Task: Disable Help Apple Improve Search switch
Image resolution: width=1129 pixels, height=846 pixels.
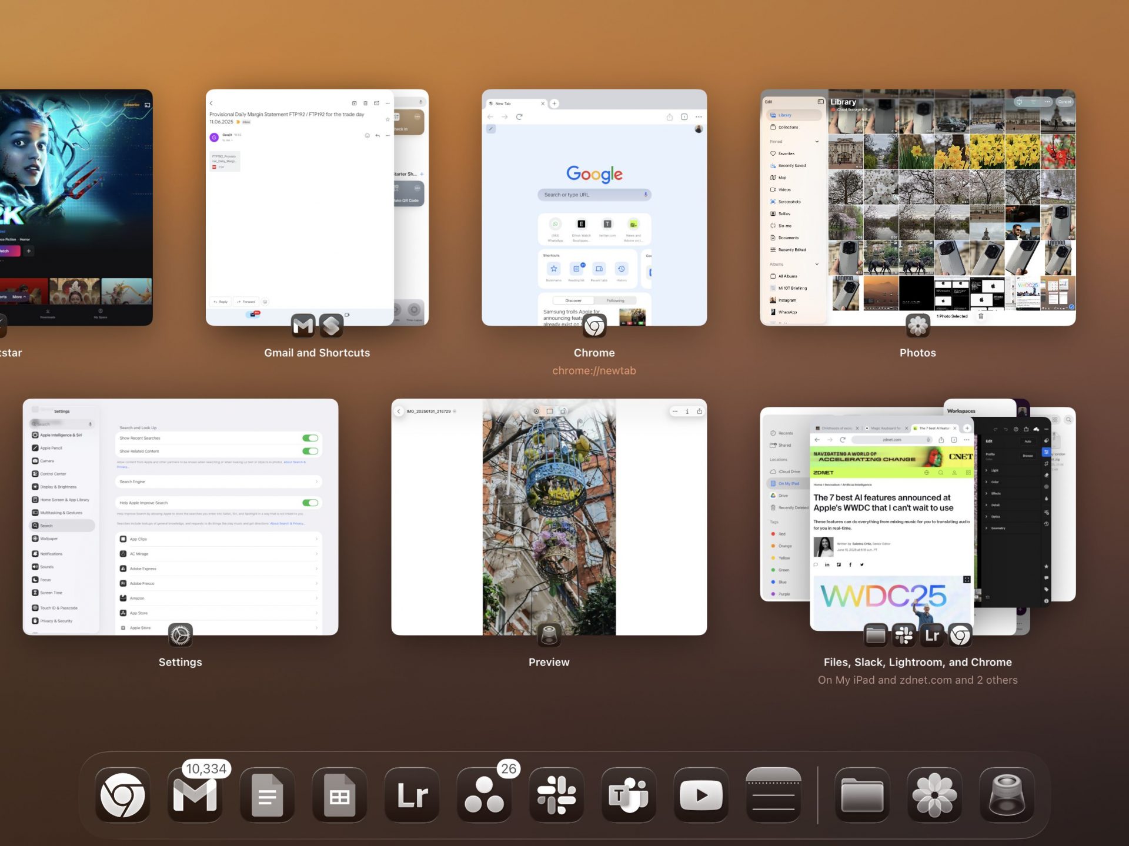Action: coord(310,503)
